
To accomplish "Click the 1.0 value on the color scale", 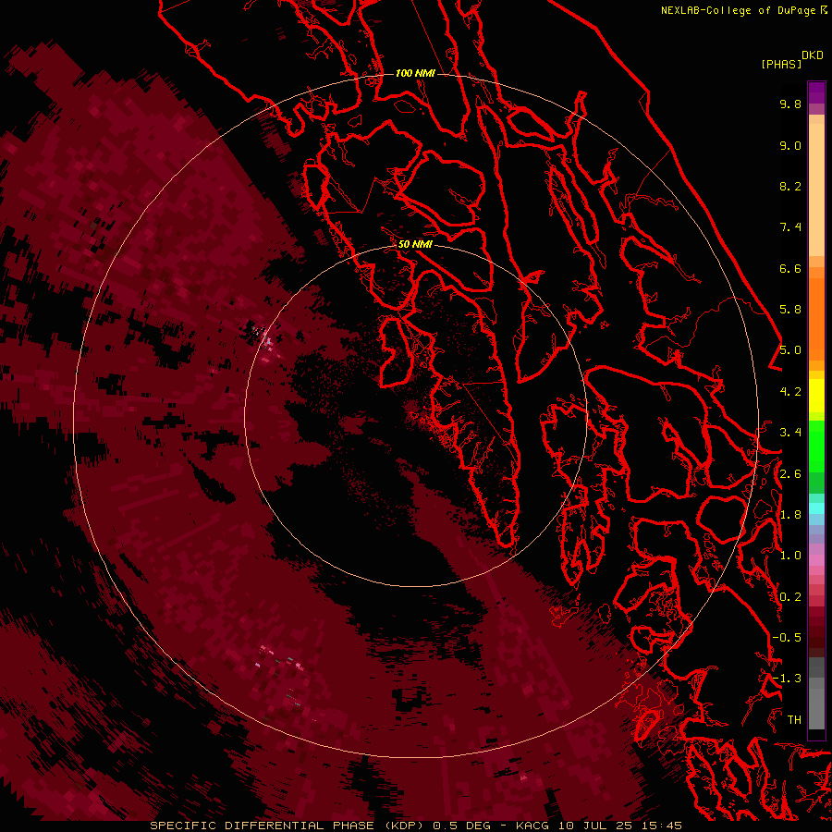I will 790,556.
